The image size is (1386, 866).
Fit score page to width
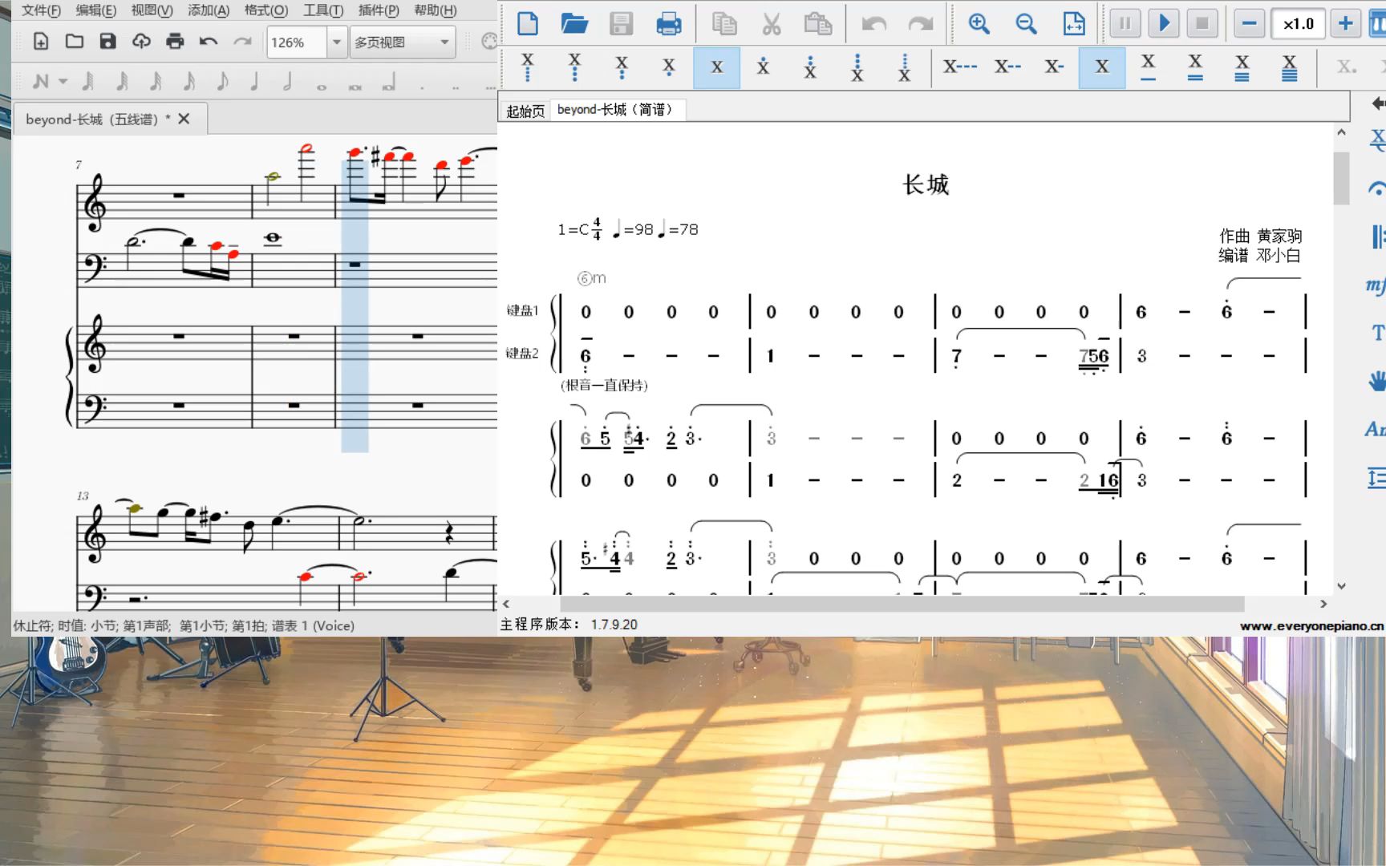[1073, 23]
